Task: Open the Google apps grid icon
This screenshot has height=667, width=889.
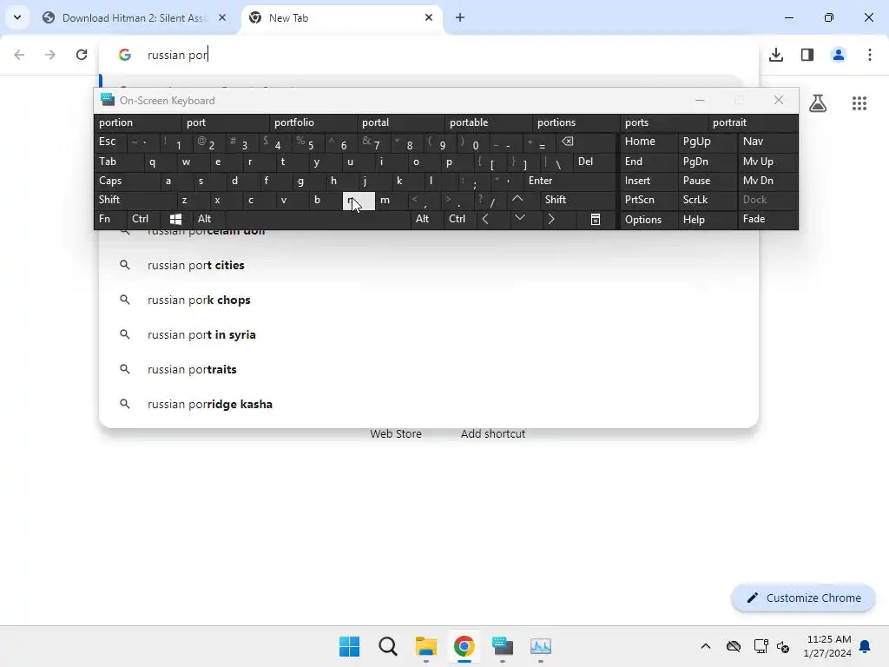Action: coord(859,103)
